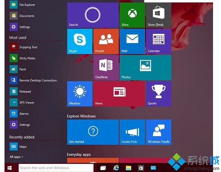Launch Sticky Notes

click(x=23, y=58)
